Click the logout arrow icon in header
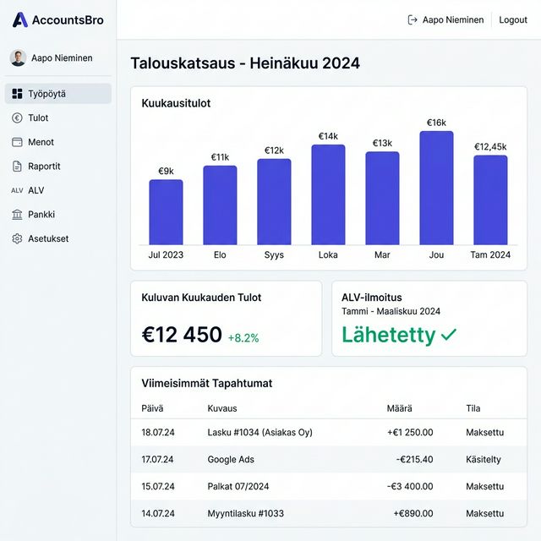This screenshot has width=541, height=541. pos(413,20)
